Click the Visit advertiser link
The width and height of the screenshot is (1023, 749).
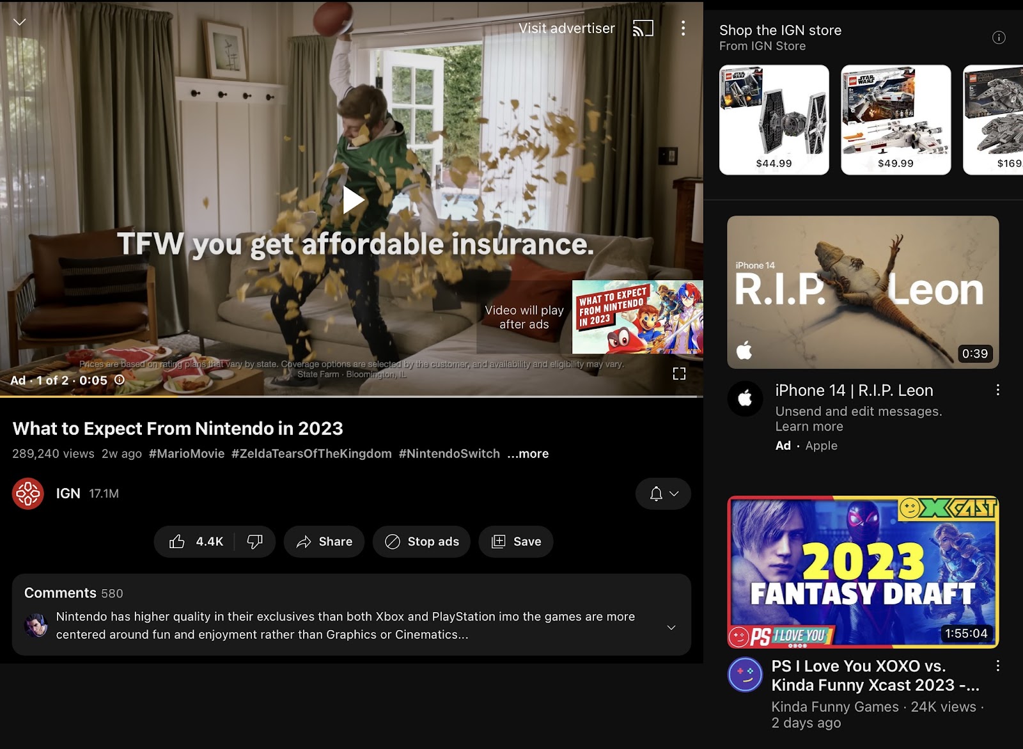[x=566, y=28]
